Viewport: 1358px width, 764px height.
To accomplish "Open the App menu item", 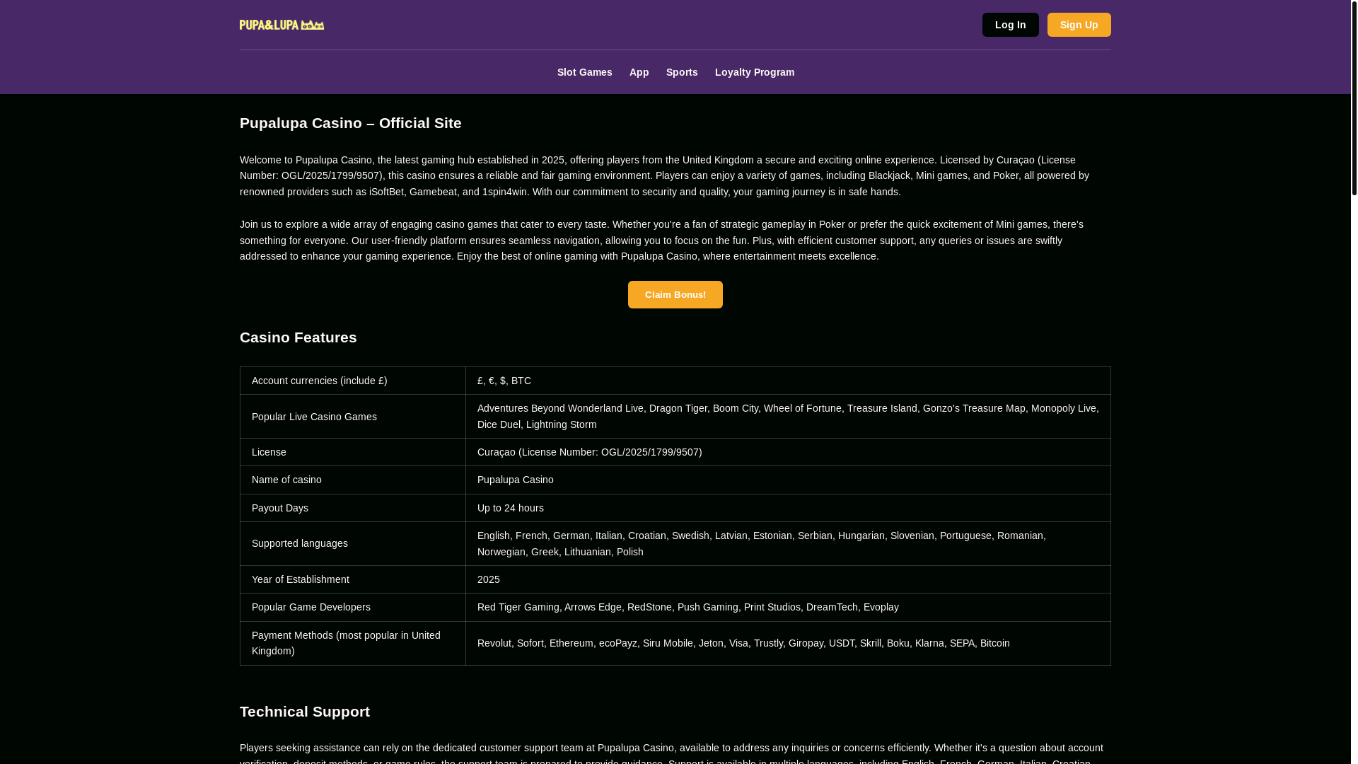I will [x=639, y=72].
